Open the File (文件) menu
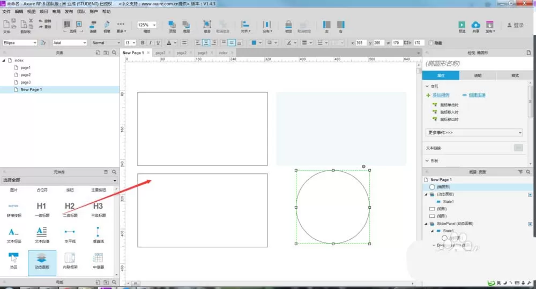Viewport: 536px width, 289px height. [x=6, y=12]
